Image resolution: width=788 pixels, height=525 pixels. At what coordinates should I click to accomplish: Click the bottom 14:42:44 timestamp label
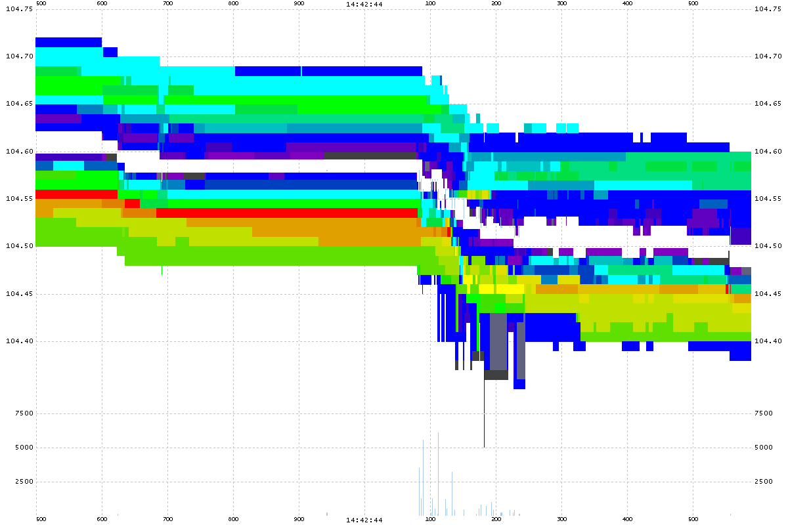coord(364,520)
